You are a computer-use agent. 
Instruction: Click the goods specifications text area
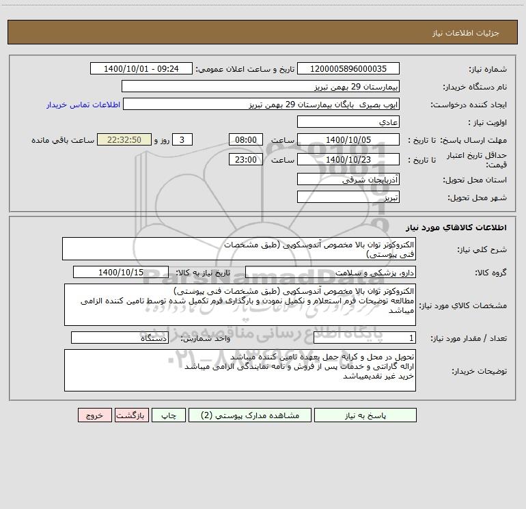click(x=240, y=305)
